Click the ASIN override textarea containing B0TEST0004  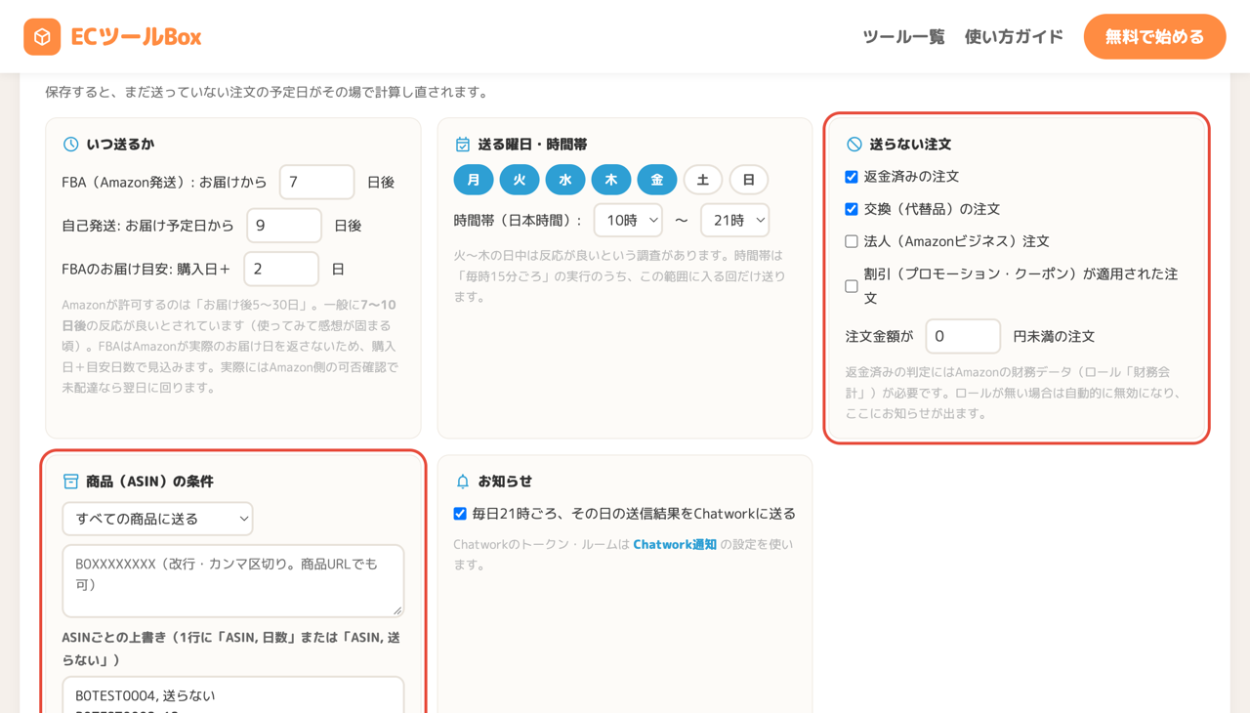tap(232, 695)
